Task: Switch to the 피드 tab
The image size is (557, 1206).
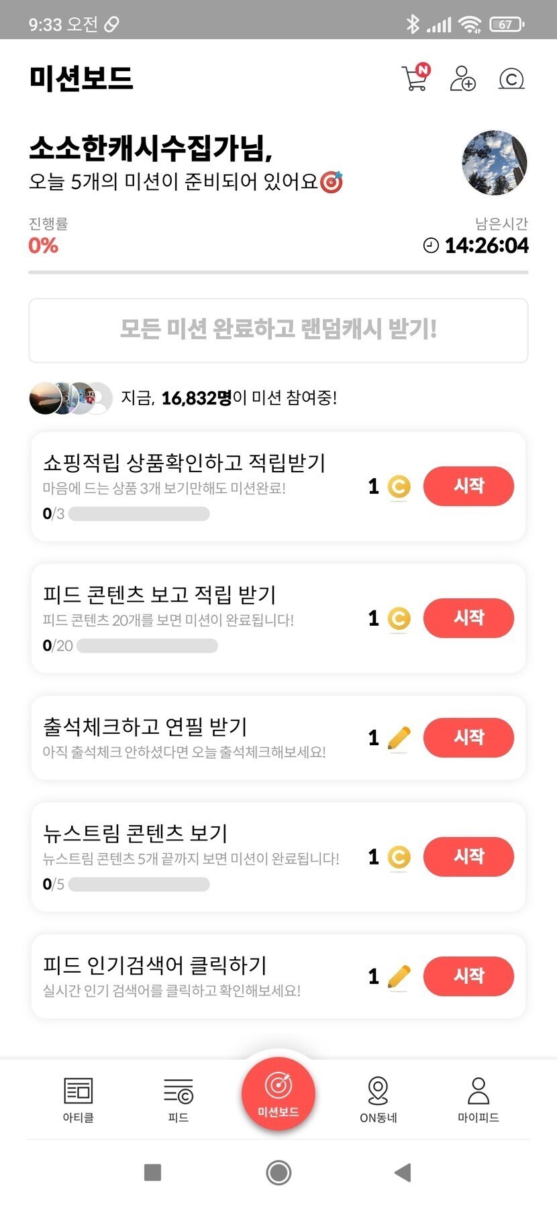Action: pos(178,1099)
